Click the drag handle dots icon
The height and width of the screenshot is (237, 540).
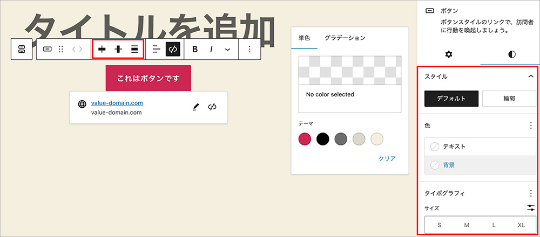point(61,49)
